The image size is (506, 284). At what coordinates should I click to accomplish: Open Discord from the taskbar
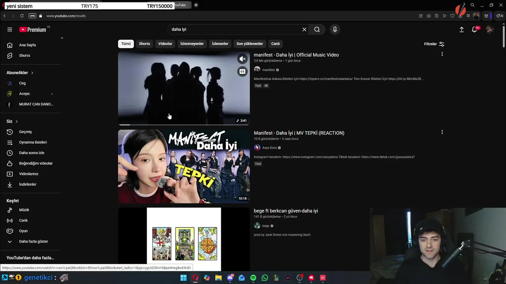[230, 278]
